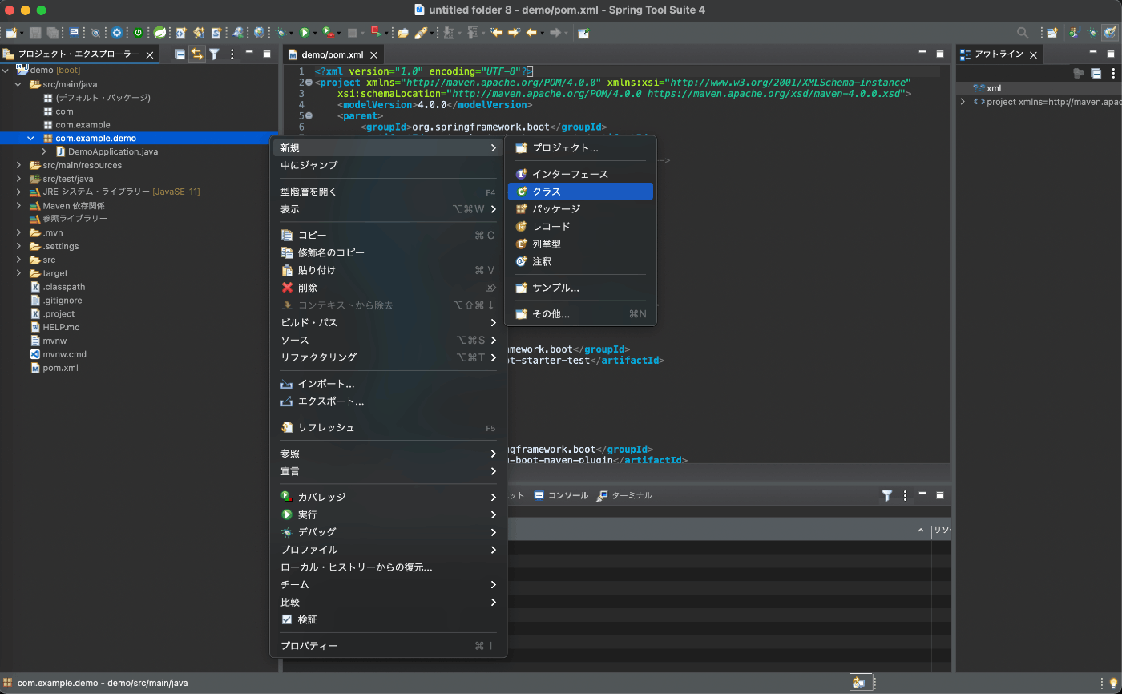
Task: Switch to the ターミナル tab
Action: (624, 495)
